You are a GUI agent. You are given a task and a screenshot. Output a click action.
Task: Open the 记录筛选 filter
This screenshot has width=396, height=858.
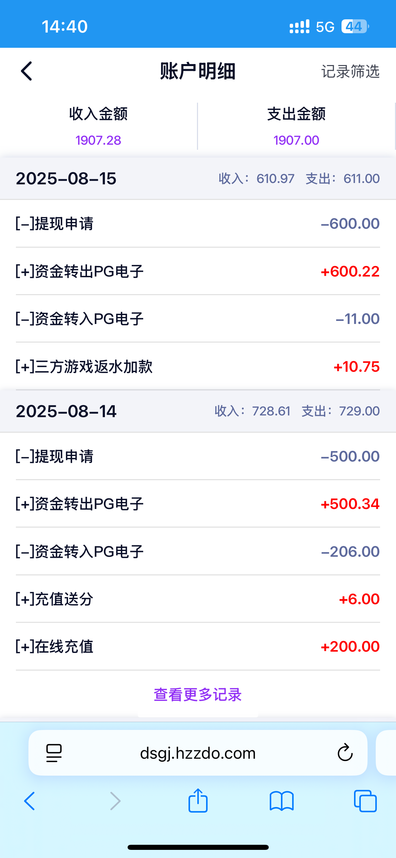[x=350, y=71]
